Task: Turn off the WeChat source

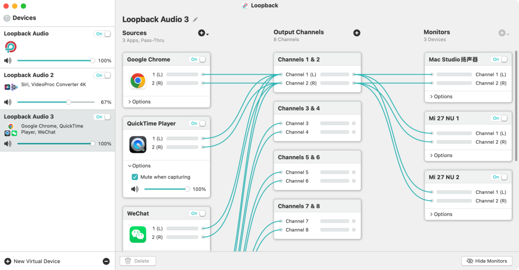Action: [197, 213]
